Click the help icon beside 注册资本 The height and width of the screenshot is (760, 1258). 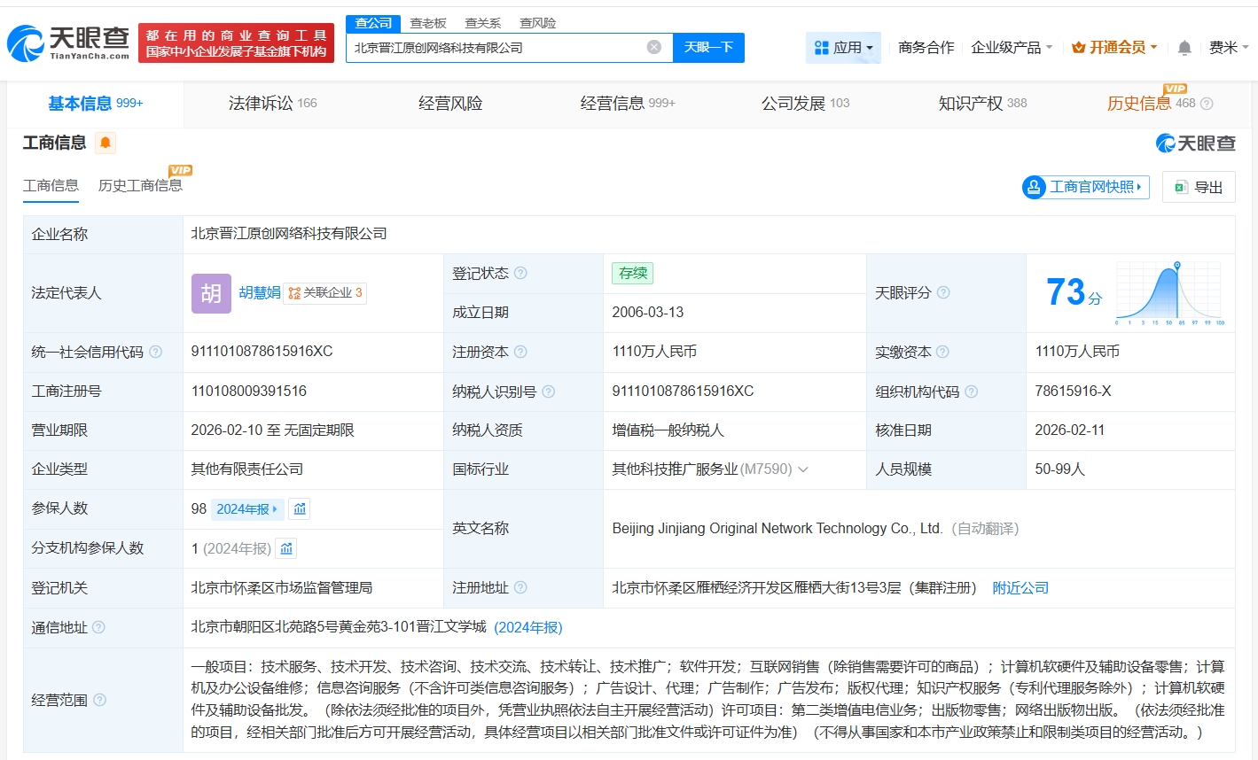[520, 352]
